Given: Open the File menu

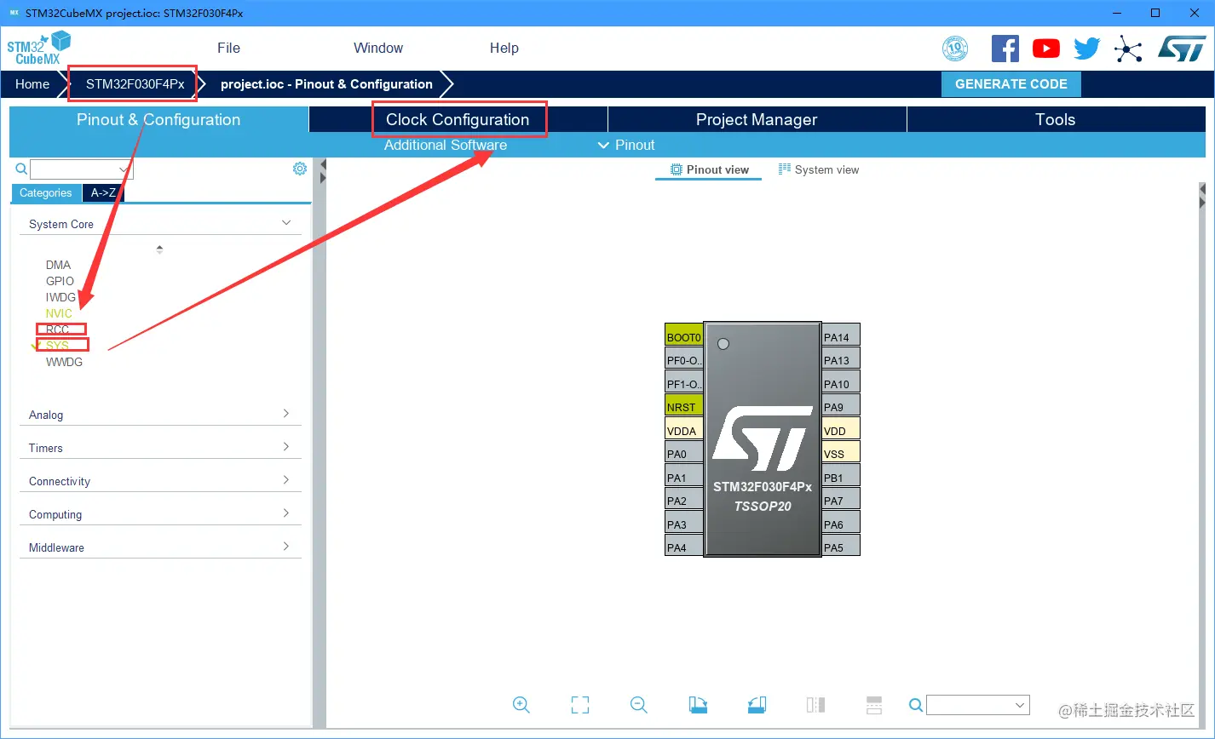Looking at the screenshot, I should 228,48.
